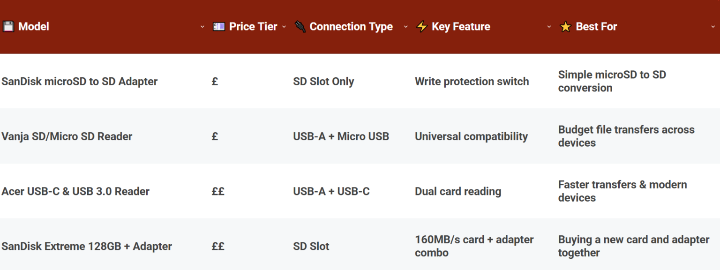Open the Model column dropdown chevron
The height and width of the screenshot is (270, 720).
point(202,27)
